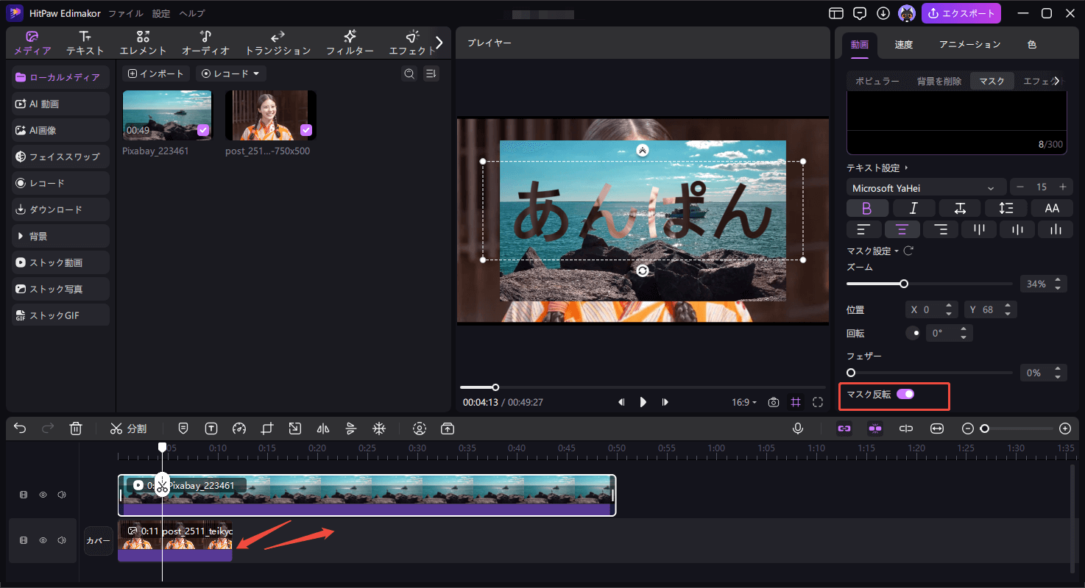Open the Microsoft YaHei font dropdown
This screenshot has height=588, width=1085.
coord(926,188)
